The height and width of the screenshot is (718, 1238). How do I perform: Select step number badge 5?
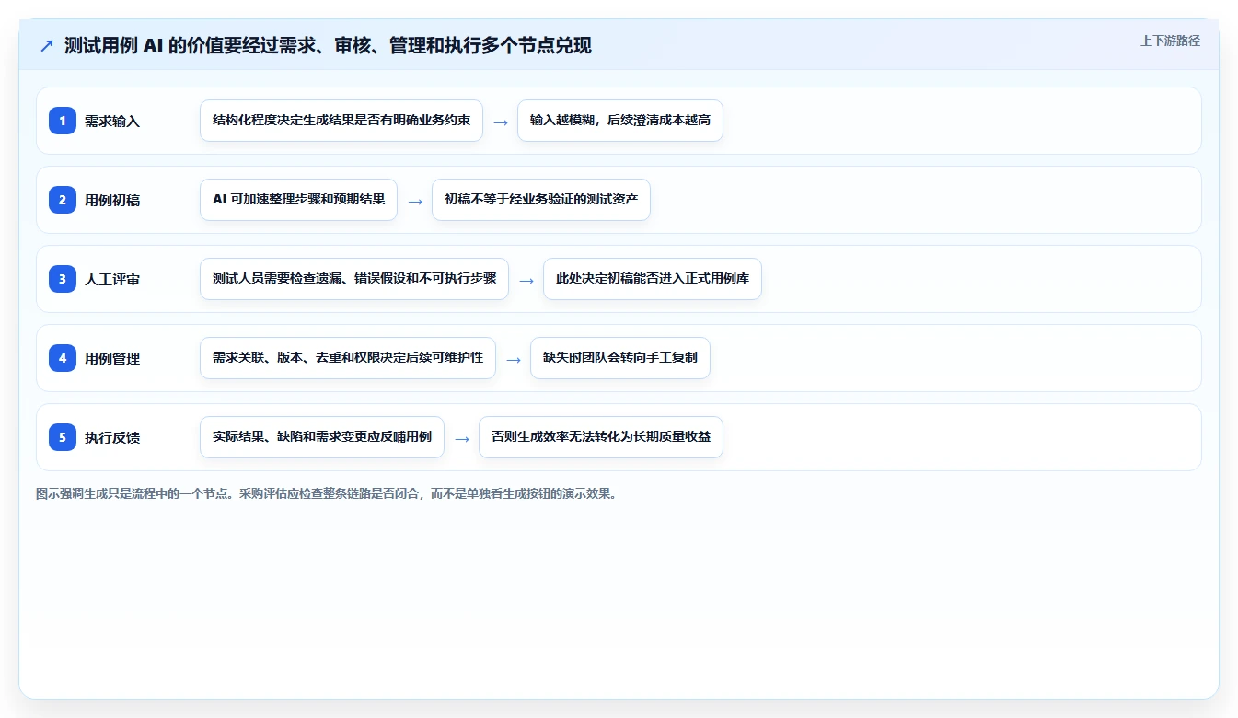[63, 437]
